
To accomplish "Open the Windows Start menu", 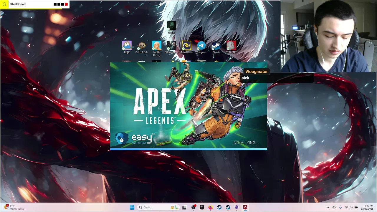I will (132, 207).
